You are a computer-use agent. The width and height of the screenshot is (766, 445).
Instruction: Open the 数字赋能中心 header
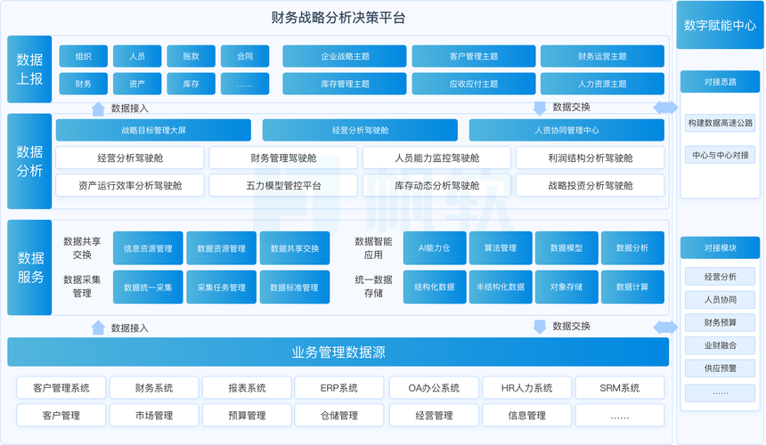(720, 25)
